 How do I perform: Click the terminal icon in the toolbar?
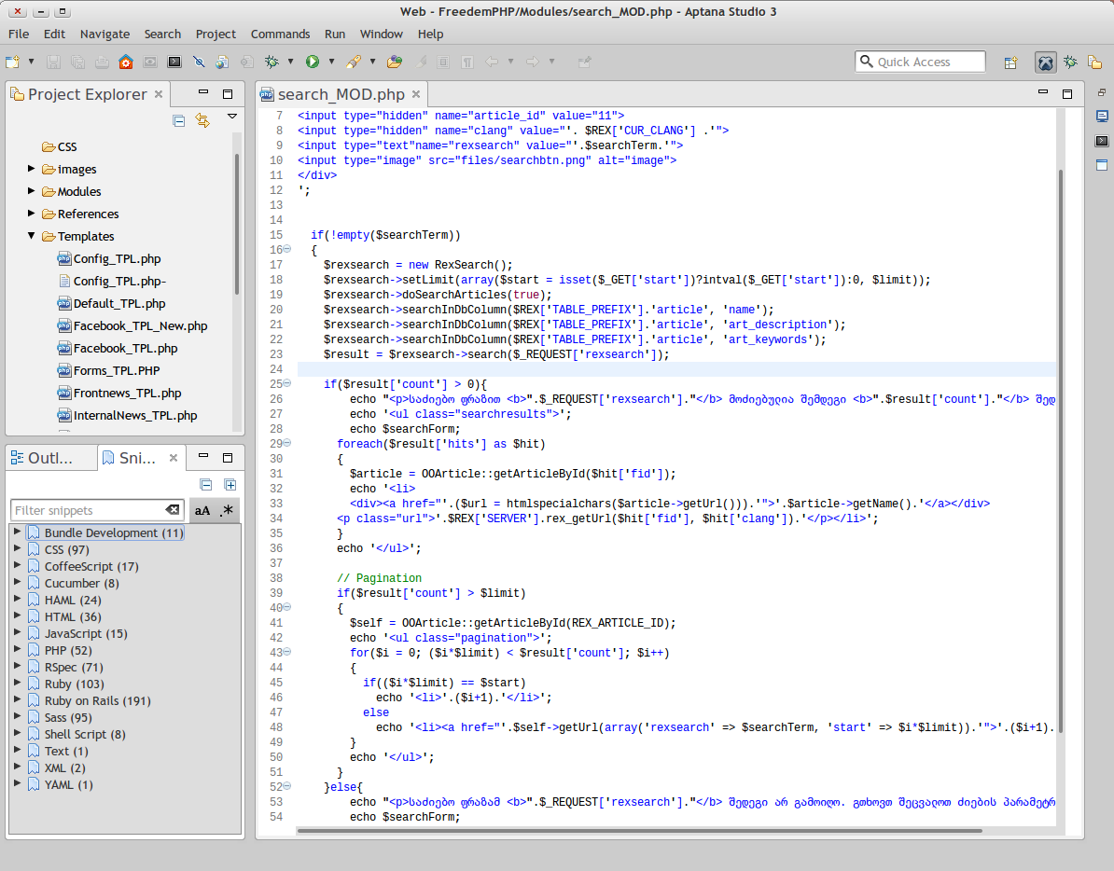point(174,62)
